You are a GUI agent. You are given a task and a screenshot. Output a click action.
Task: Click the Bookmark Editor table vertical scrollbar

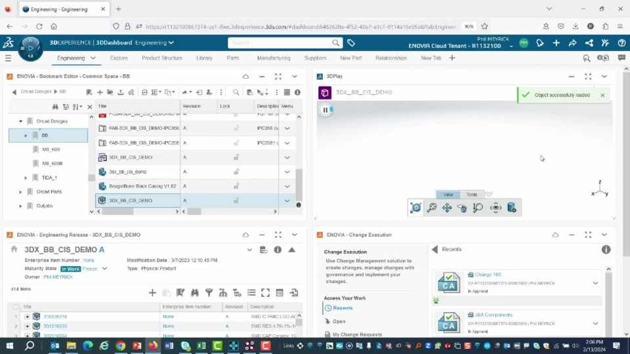coord(299,184)
